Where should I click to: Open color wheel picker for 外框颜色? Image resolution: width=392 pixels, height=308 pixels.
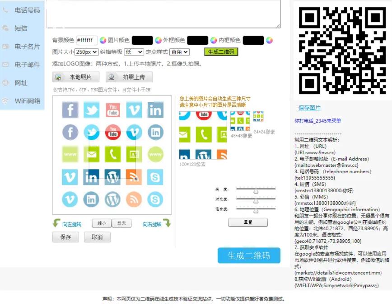coord(214,40)
